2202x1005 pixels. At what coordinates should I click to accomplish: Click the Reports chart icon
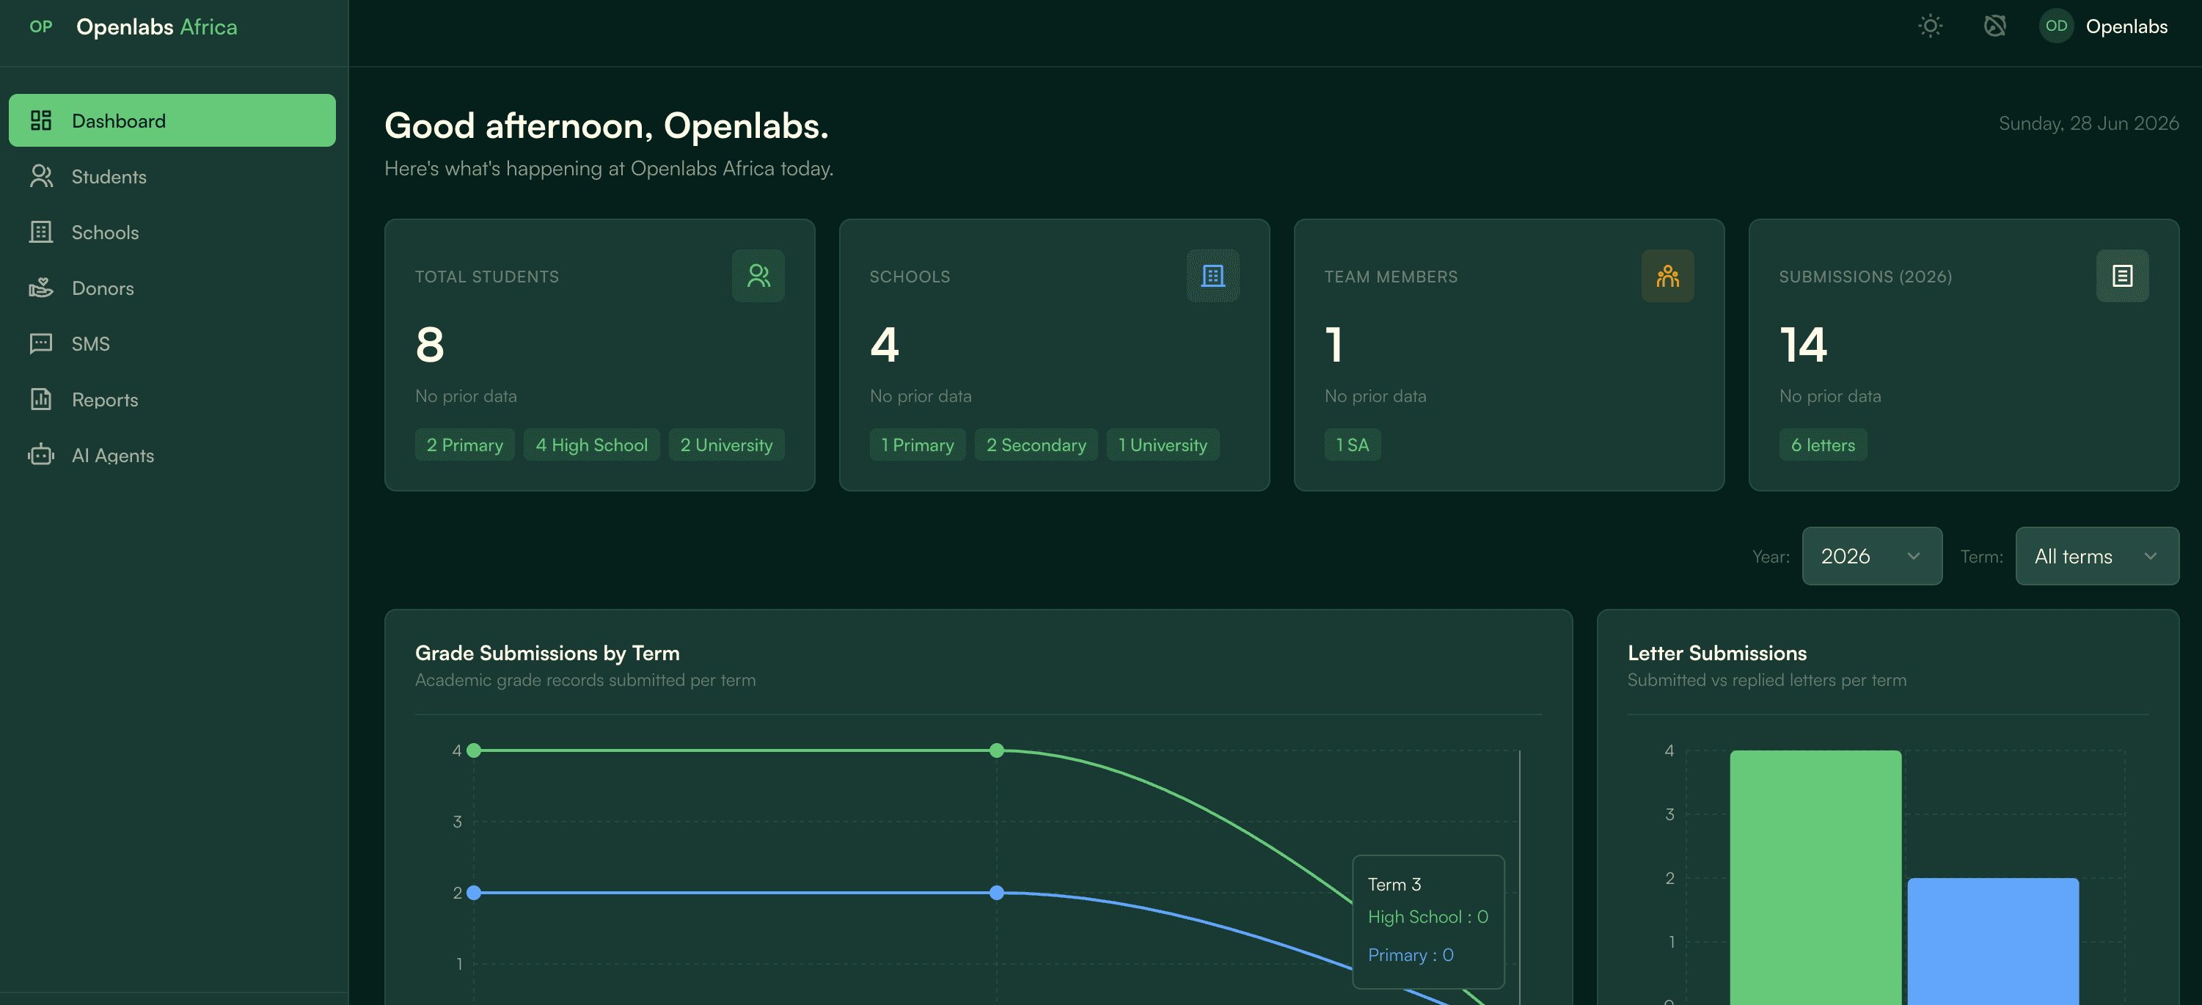[x=41, y=399]
